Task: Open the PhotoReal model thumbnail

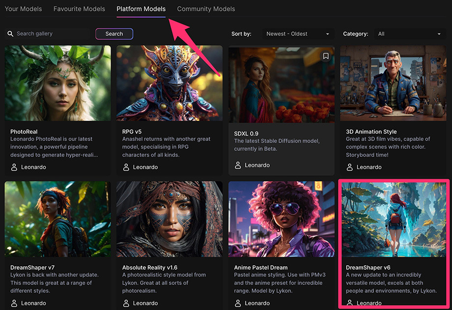Action: pos(57,83)
